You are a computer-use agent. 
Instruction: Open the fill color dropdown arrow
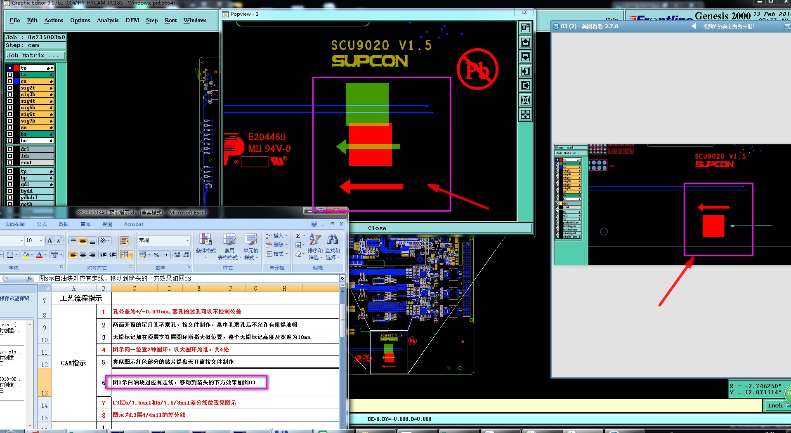tap(32, 255)
